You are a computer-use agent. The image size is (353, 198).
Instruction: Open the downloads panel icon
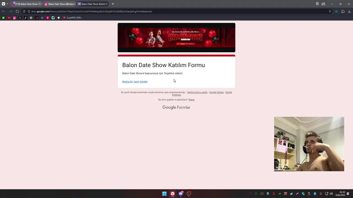coord(349,11)
